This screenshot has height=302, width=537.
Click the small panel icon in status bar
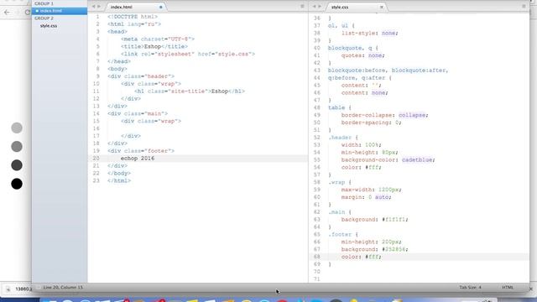click(x=38, y=287)
